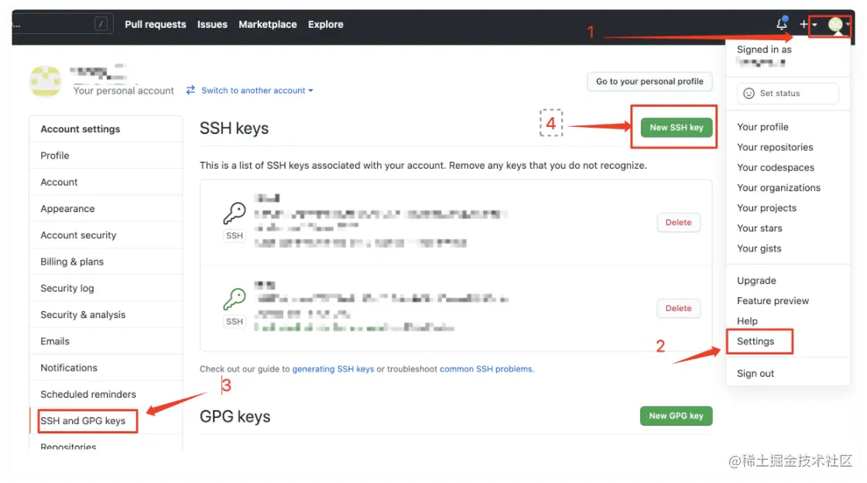
Task: Open the user avatar menu
Action: [838, 25]
